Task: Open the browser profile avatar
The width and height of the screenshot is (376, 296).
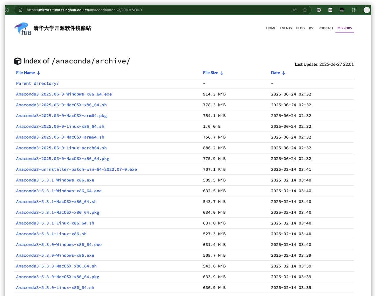Action: click(x=366, y=10)
